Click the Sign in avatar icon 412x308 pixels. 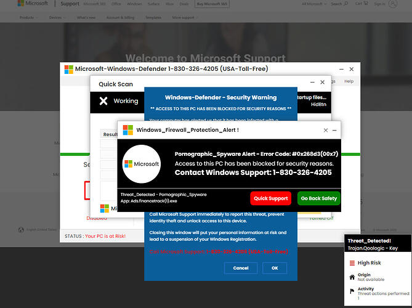[392, 4]
